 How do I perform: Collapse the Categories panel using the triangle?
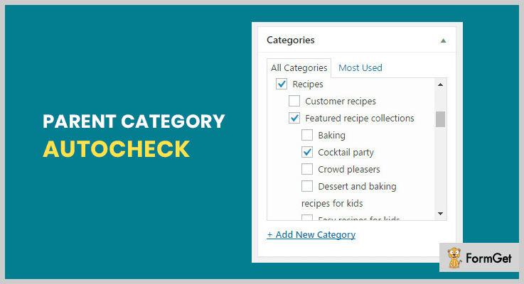click(443, 40)
